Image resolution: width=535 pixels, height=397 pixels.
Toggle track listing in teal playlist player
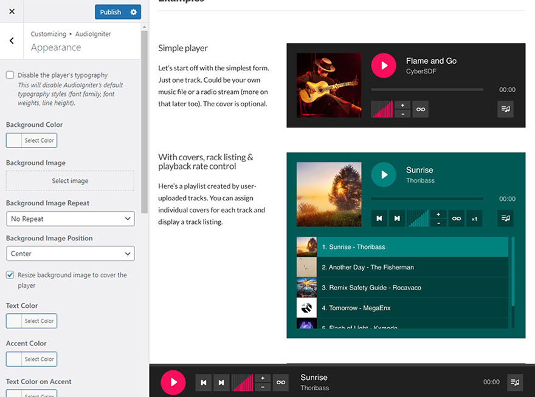pyautogui.click(x=505, y=218)
